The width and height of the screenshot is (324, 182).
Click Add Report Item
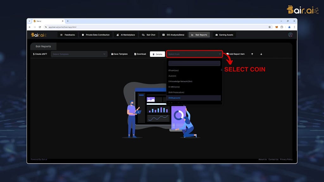click(x=235, y=54)
